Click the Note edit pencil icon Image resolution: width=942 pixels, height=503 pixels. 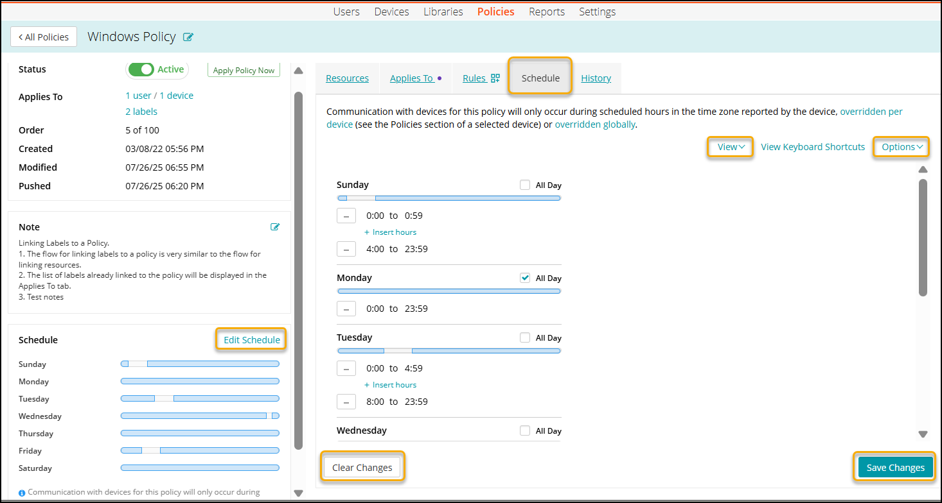tap(275, 227)
